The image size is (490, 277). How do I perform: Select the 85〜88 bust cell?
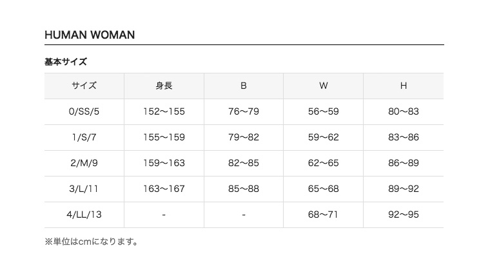pyautogui.click(x=244, y=189)
